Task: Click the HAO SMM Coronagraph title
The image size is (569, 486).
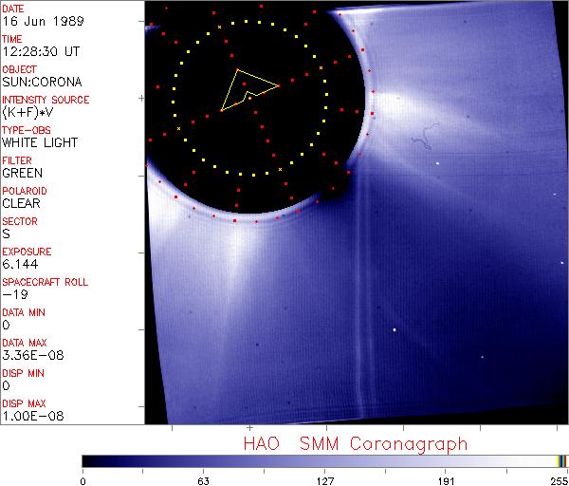Action: [x=356, y=443]
